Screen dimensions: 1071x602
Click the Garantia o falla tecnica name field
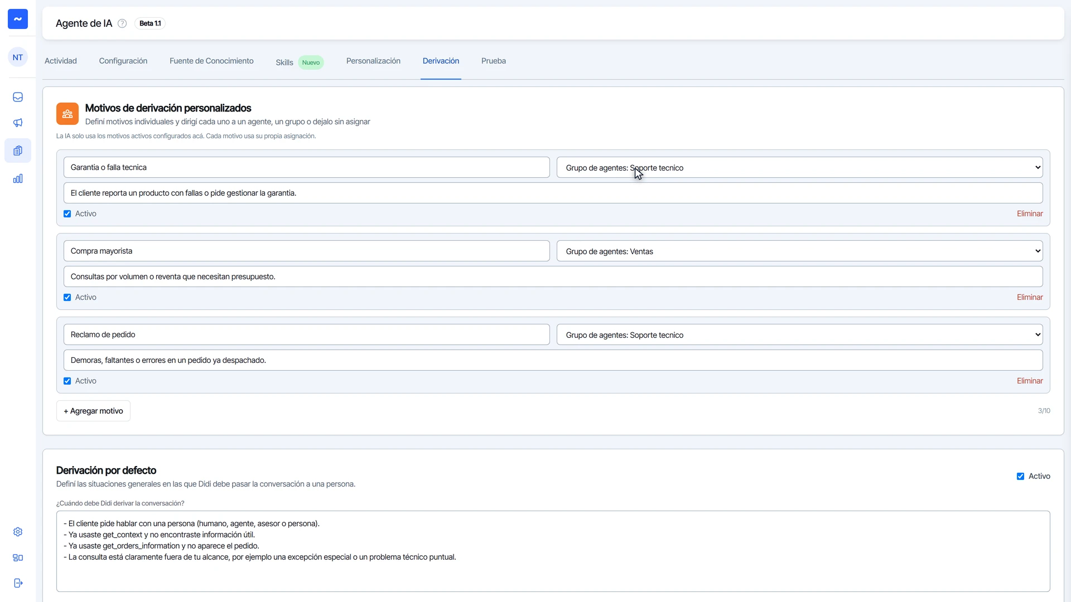tap(306, 167)
